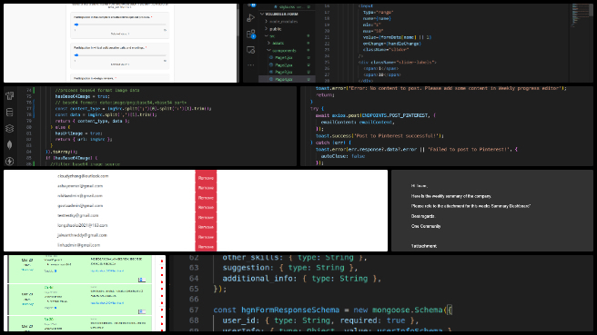597x335 pixels.
Task: Remove the cloudyzhang@outlook.com recipient
Action: coord(206,178)
